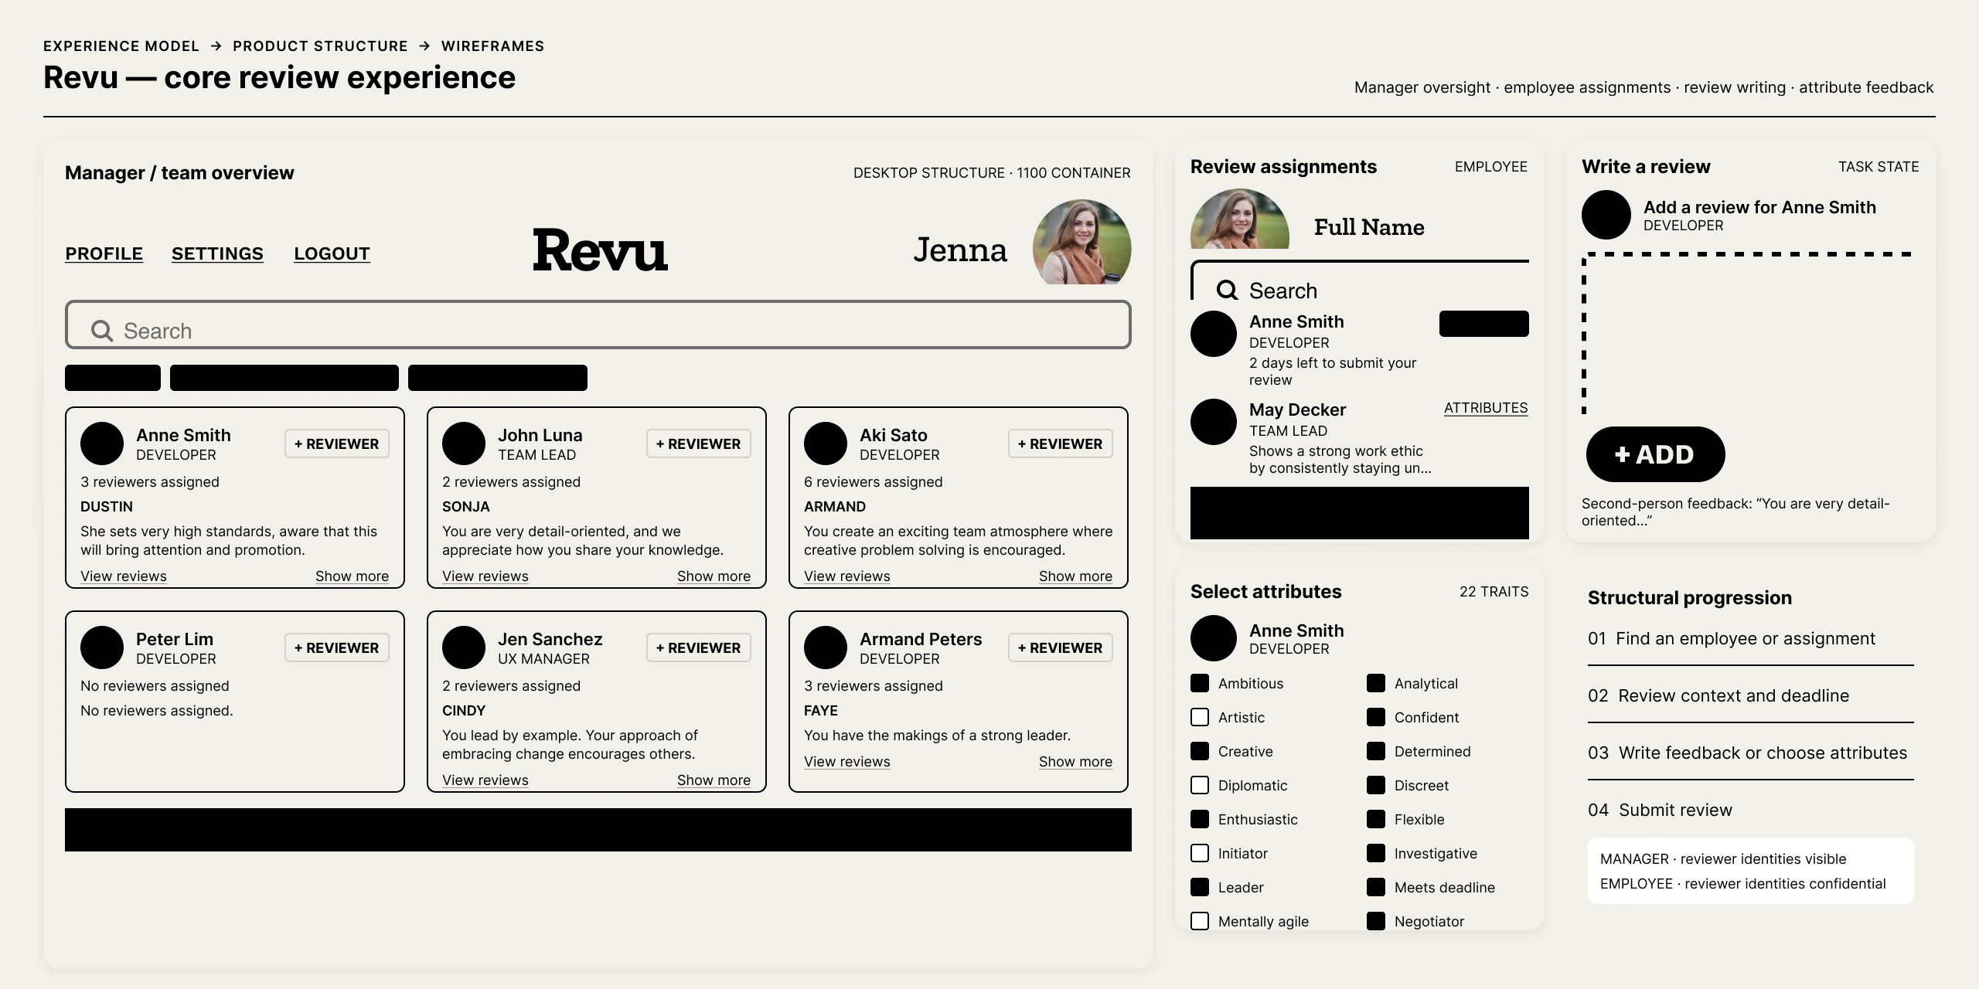Click the Full Name profile photo
Viewport: 1979px width, 989px height.
[x=1239, y=219]
